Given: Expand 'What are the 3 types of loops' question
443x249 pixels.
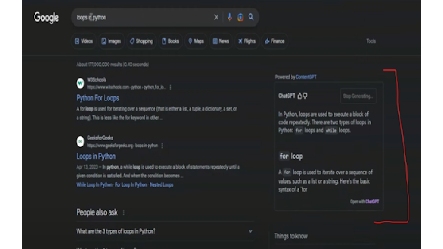Looking at the screenshot, I should tap(165, 231).
